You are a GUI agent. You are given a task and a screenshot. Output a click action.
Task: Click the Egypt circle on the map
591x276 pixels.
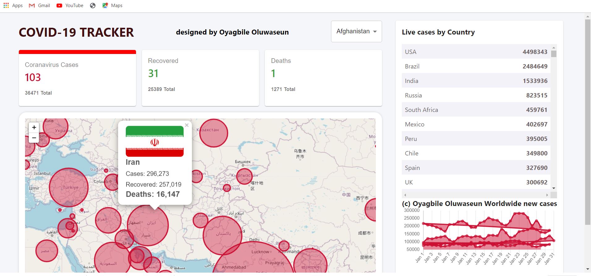click(x=47, y=251)
